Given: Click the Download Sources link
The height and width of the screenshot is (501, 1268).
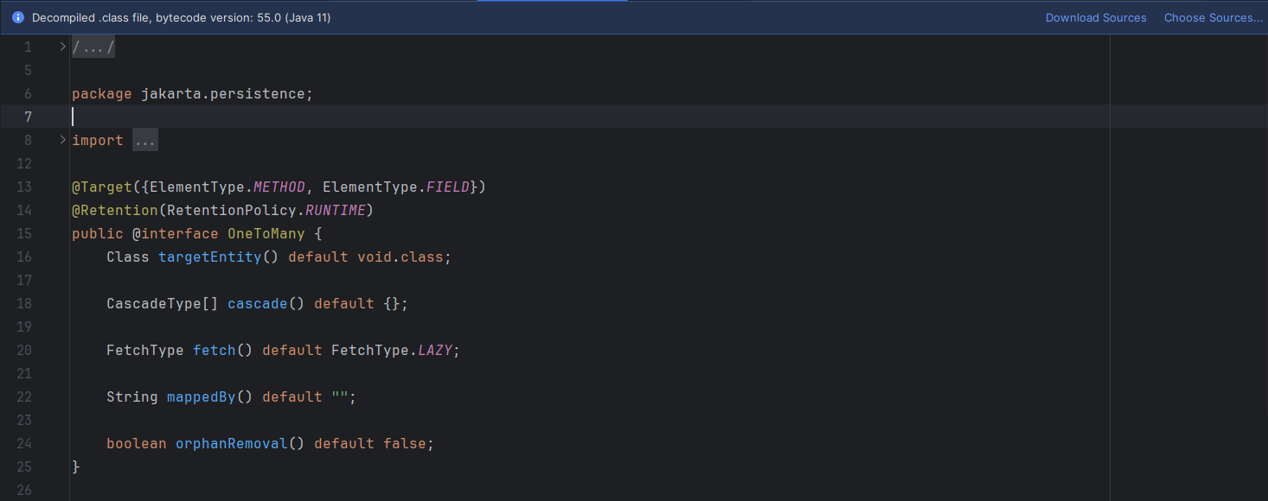Looking at the screenshot, I should (x=1095, y=17).
